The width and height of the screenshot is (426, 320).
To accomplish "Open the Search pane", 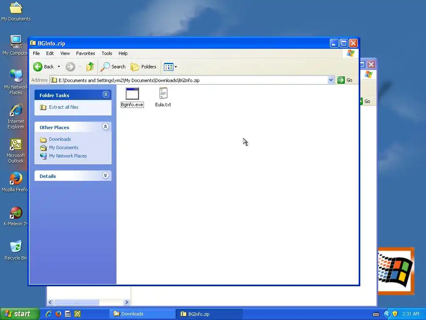I will click(113, 67).
